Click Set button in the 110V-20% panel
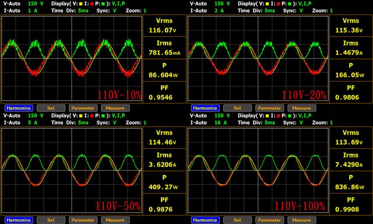Image resolution: width=373 pixels, height=224 pixels. (x=237, y=108)
